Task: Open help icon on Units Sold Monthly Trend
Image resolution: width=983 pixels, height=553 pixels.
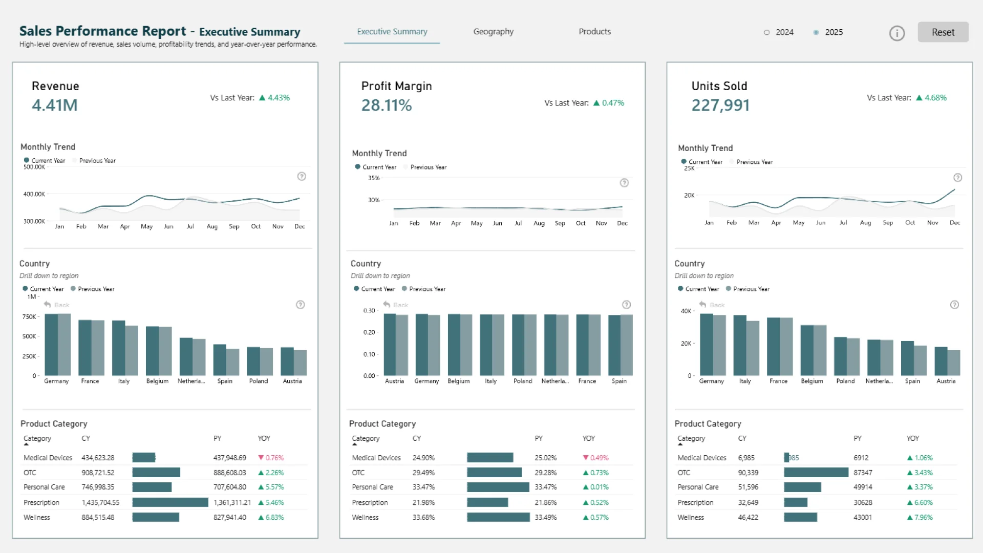Action: pyautogui.click(x=957, y=178)
